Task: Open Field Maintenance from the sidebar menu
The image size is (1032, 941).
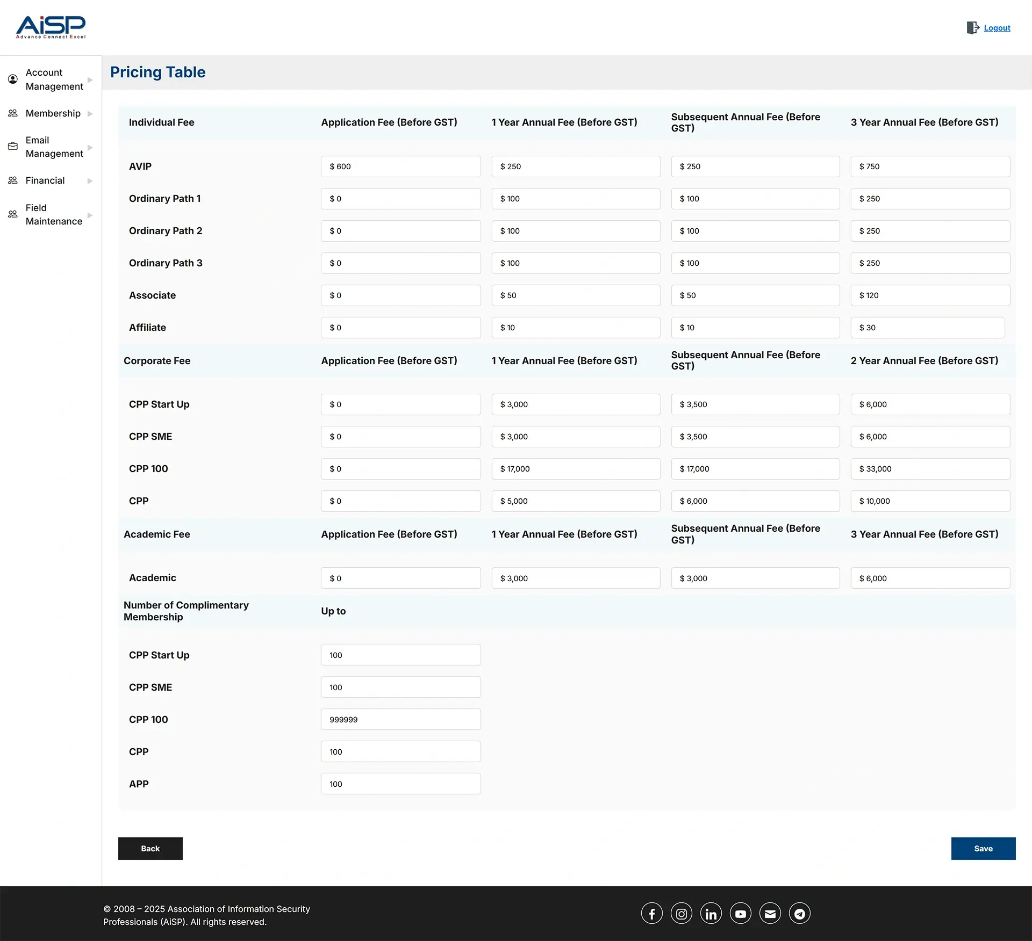Action: pyautogui.click(x=54, y=214)
